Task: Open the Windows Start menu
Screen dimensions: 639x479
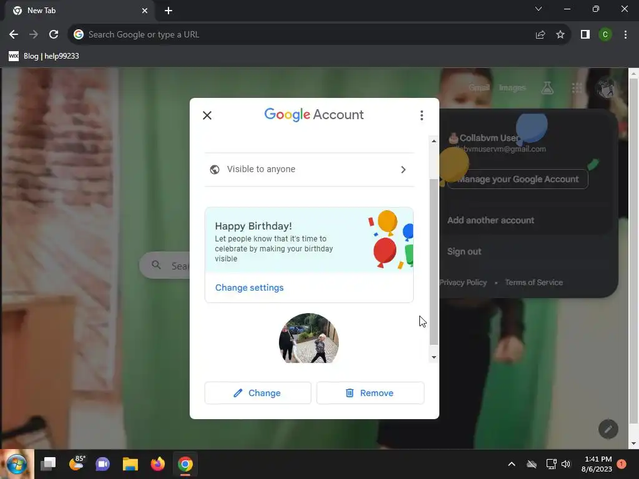Action: point(17,464)
